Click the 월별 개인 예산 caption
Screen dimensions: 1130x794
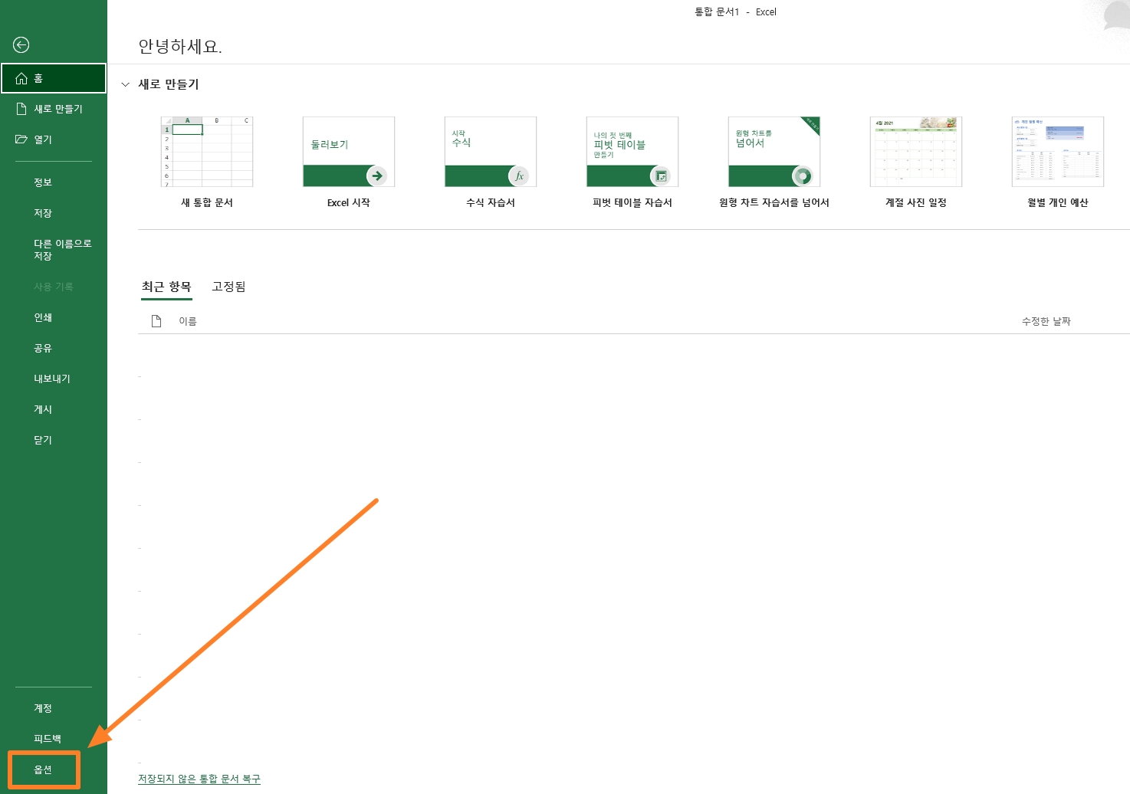point(1058,202)
